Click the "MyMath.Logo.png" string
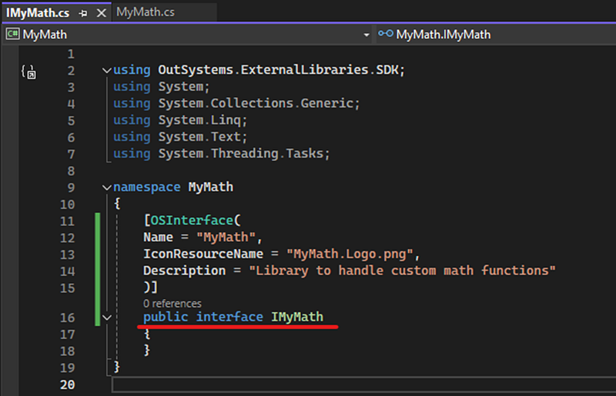The height and width of the screenshot is (396, 616). [350, 254]
